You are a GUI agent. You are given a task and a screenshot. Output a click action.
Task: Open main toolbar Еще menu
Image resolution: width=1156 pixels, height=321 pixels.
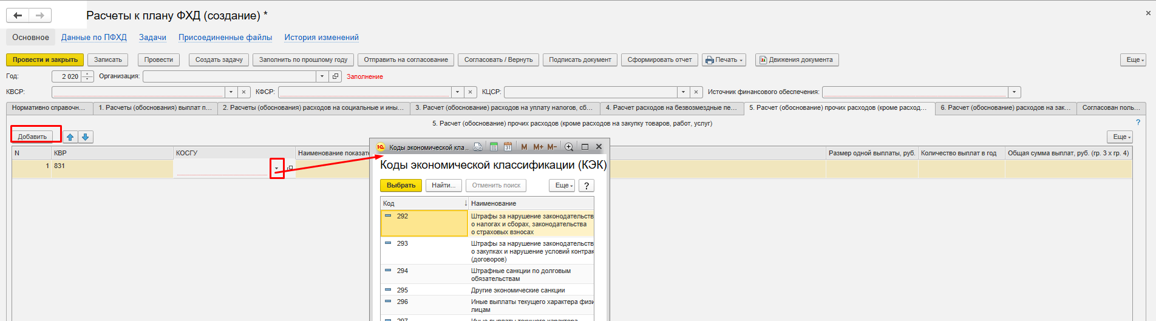(x=1135, y=59)
